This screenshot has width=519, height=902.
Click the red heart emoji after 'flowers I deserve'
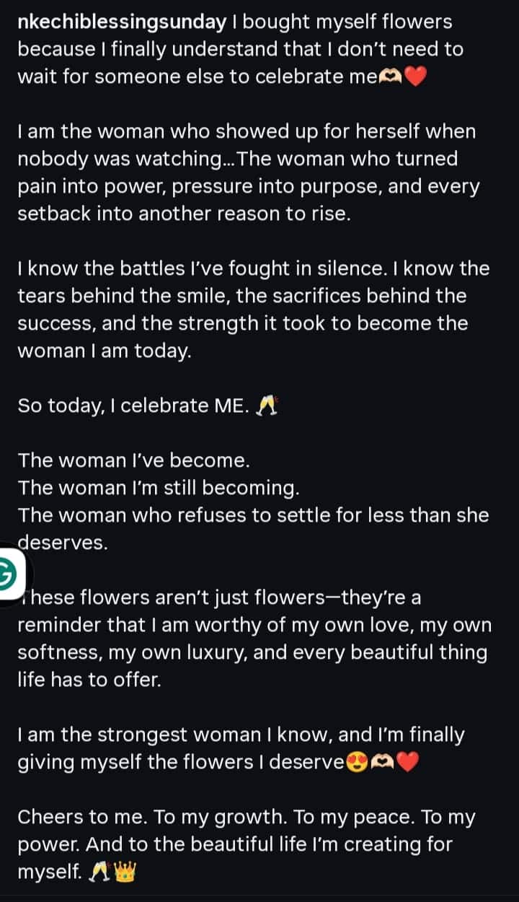pyautogui.click(x=407, y=763)
